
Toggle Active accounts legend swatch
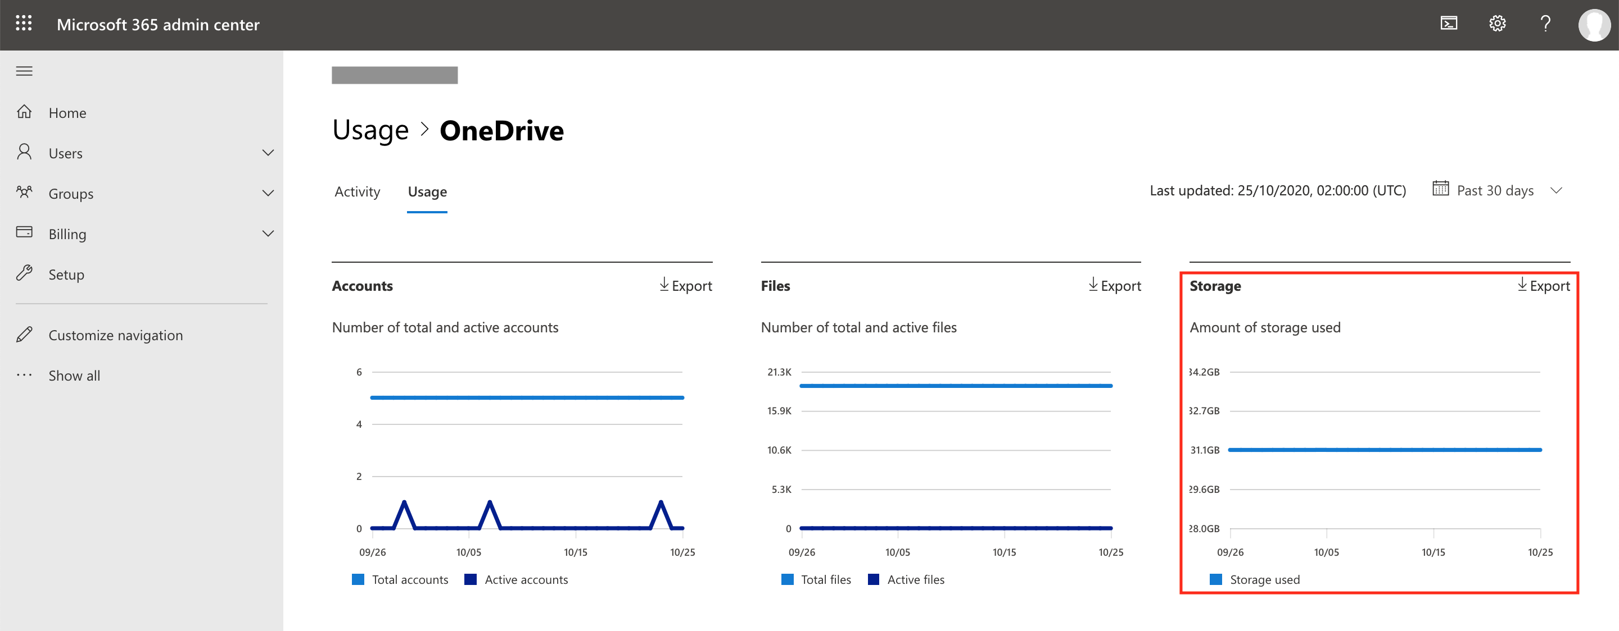470,579
